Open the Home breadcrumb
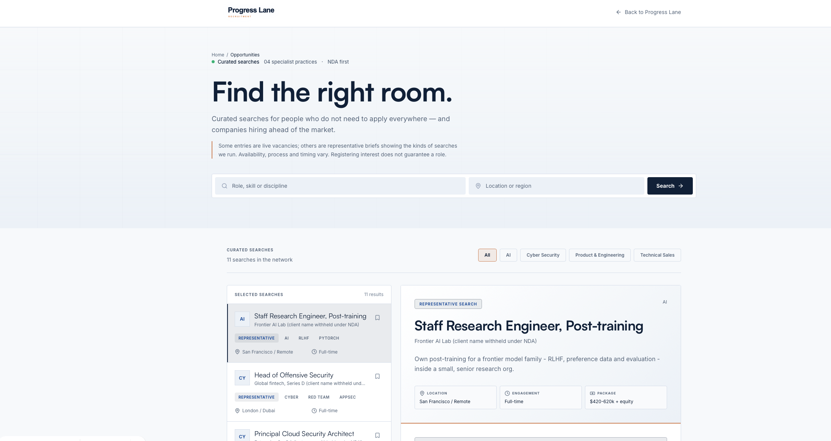831x441 pixels. coord(218,55)
